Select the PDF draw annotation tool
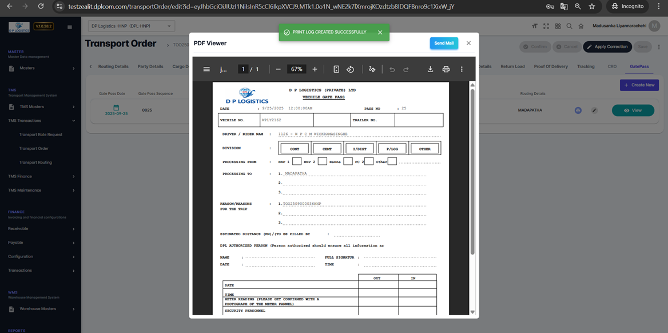The image size is (668, 333). 372,69
